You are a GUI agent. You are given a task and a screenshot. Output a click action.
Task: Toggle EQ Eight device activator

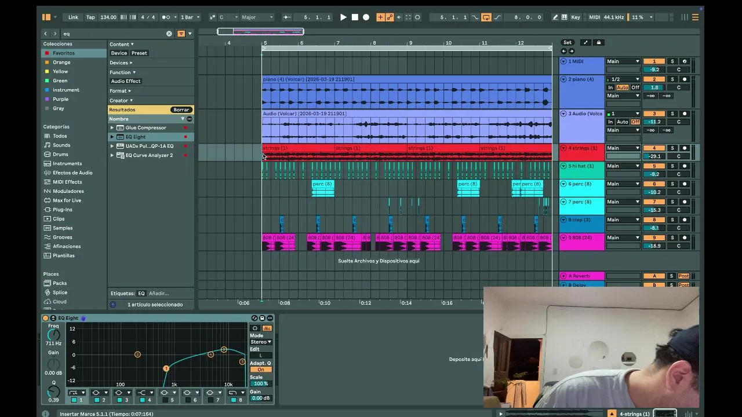46,318
